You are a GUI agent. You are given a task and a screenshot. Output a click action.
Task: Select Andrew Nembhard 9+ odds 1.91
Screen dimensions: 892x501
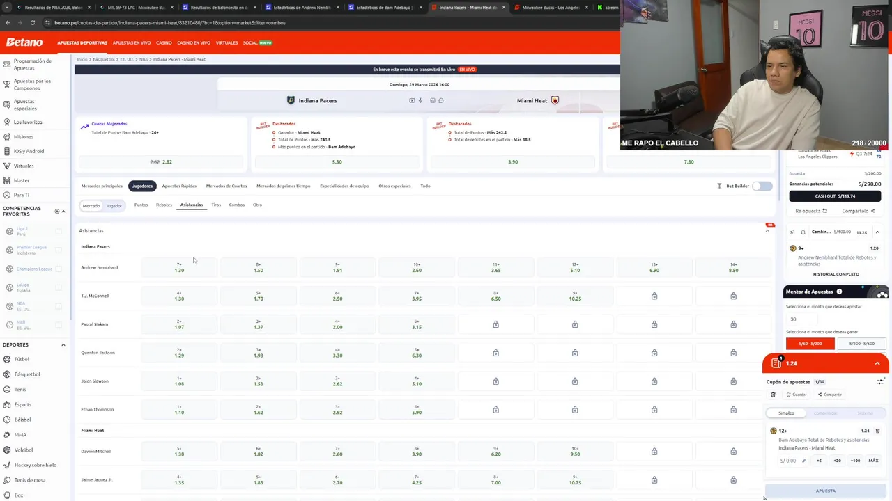coord(337,268)
